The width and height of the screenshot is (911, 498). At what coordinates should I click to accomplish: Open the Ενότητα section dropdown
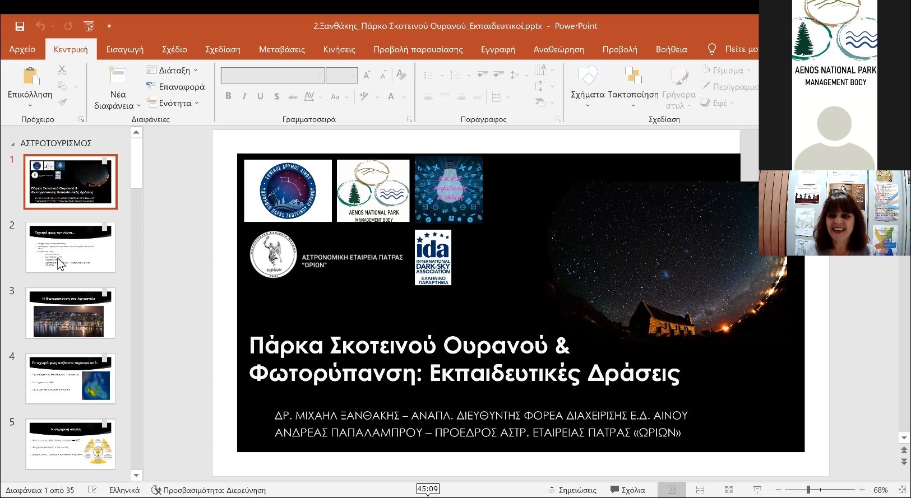pos(173,103)
